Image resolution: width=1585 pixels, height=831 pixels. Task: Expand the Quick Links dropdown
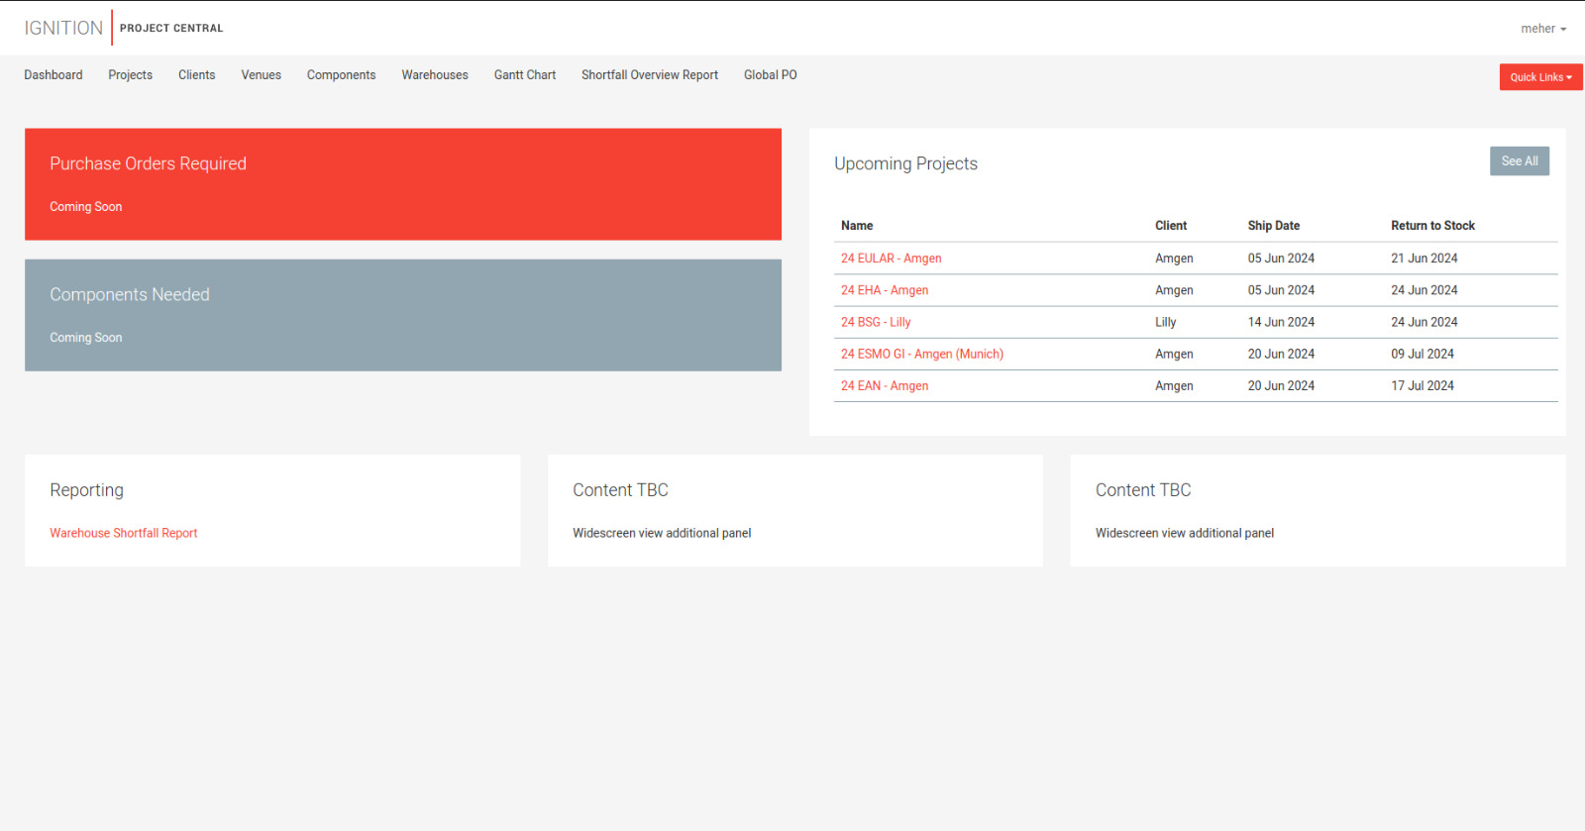(x=1539, y=77)
